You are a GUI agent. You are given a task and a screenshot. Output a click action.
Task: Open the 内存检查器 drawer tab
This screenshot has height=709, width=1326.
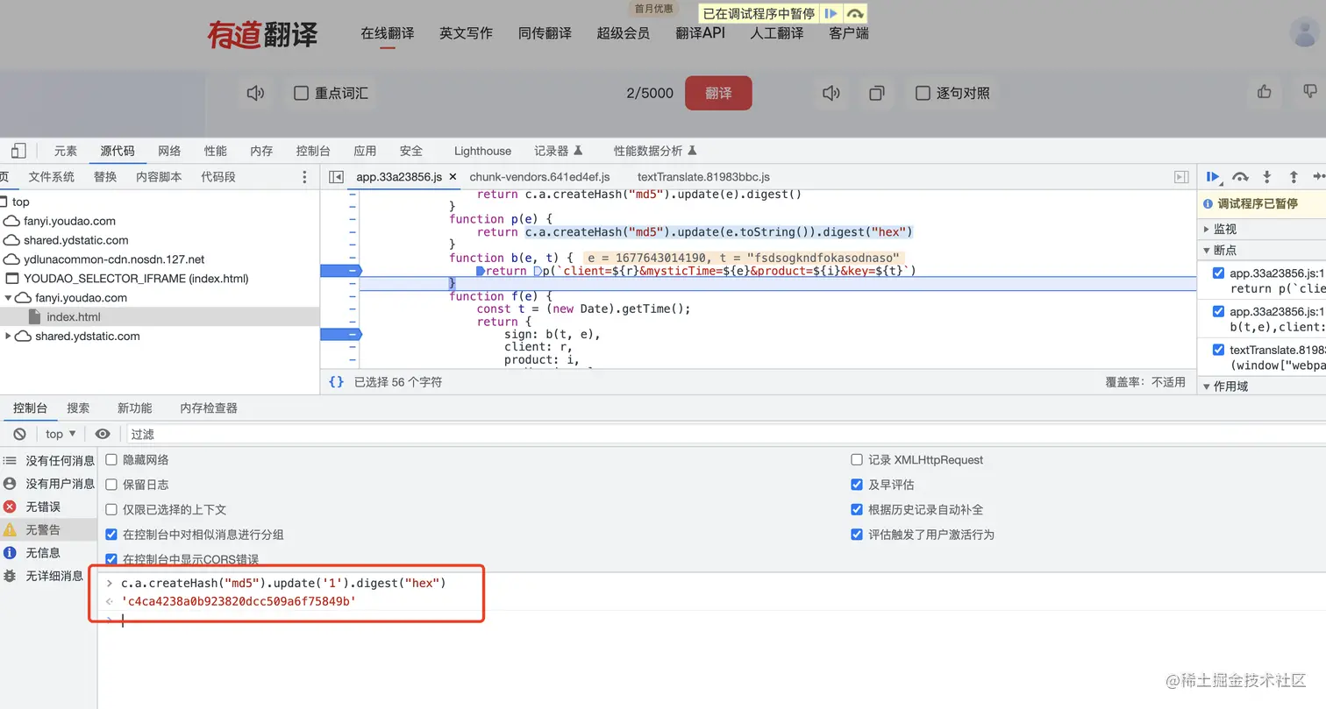coord(209,408)
